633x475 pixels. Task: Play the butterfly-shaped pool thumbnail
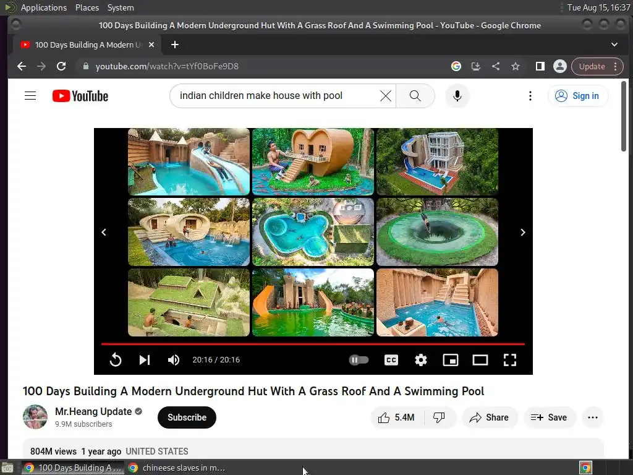point(313,232)
